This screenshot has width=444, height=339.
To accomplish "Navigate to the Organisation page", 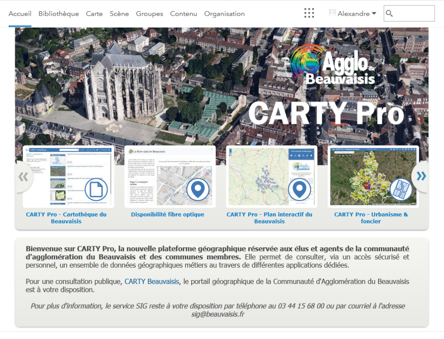I will click(224, 14).
